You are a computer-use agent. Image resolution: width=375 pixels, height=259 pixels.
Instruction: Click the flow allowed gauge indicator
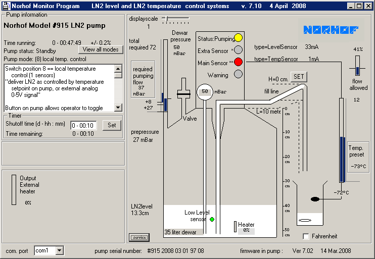[357, 66]
